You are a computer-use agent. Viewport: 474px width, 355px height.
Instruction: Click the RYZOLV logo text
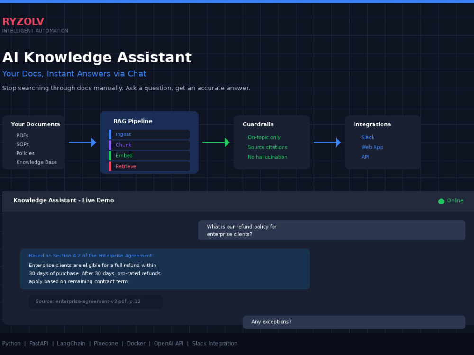pos(23,21)
